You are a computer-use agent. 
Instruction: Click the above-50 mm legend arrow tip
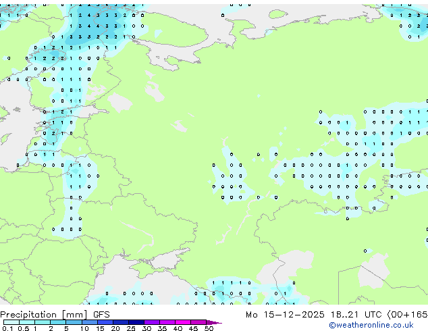pos(214,322)
